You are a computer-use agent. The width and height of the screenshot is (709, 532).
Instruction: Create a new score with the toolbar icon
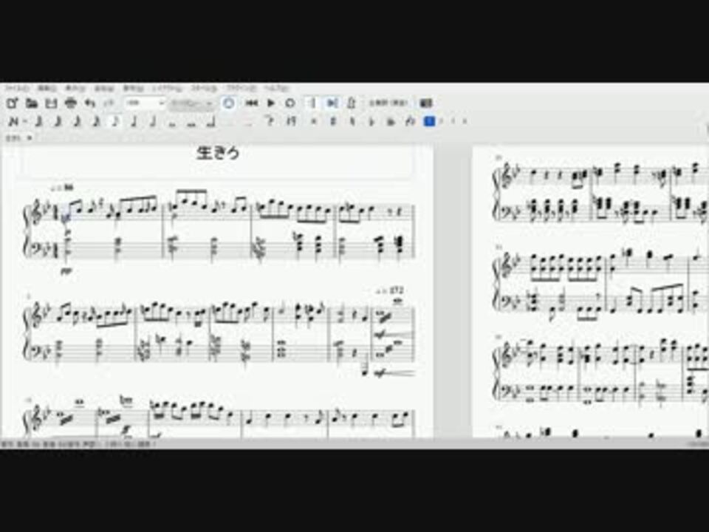[13, 103]
